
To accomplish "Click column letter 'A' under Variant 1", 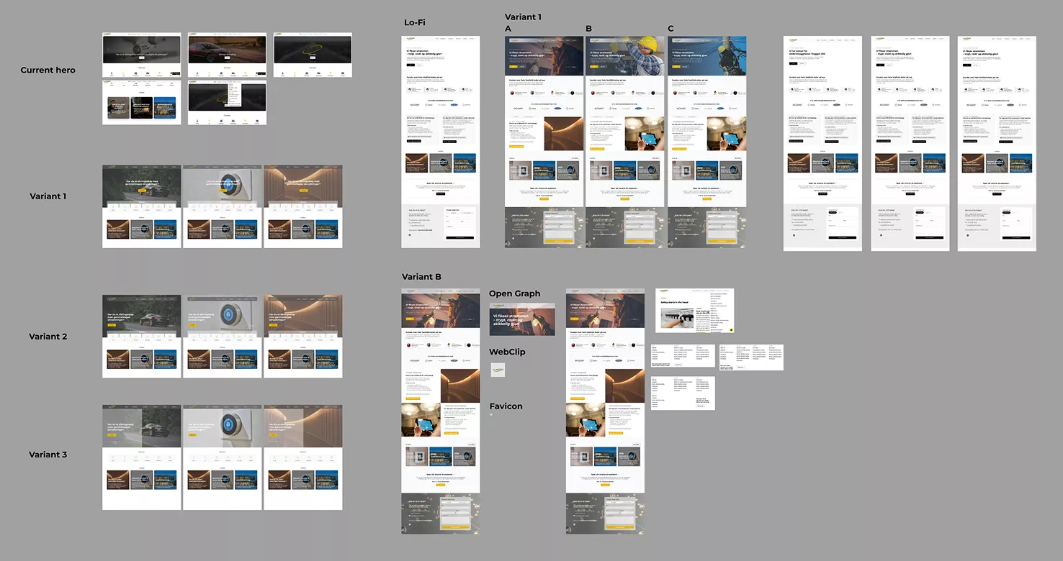I will (x=508, y=29).
